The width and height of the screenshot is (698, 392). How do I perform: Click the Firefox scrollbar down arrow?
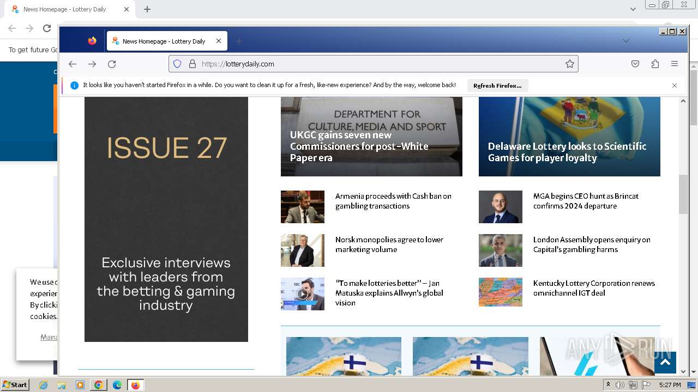683,372
